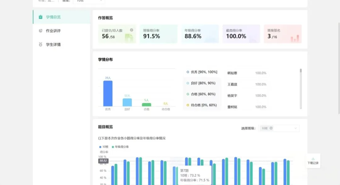Click the student list scrollbar thumb
This screenshot has width=340, height=185.
301,70
